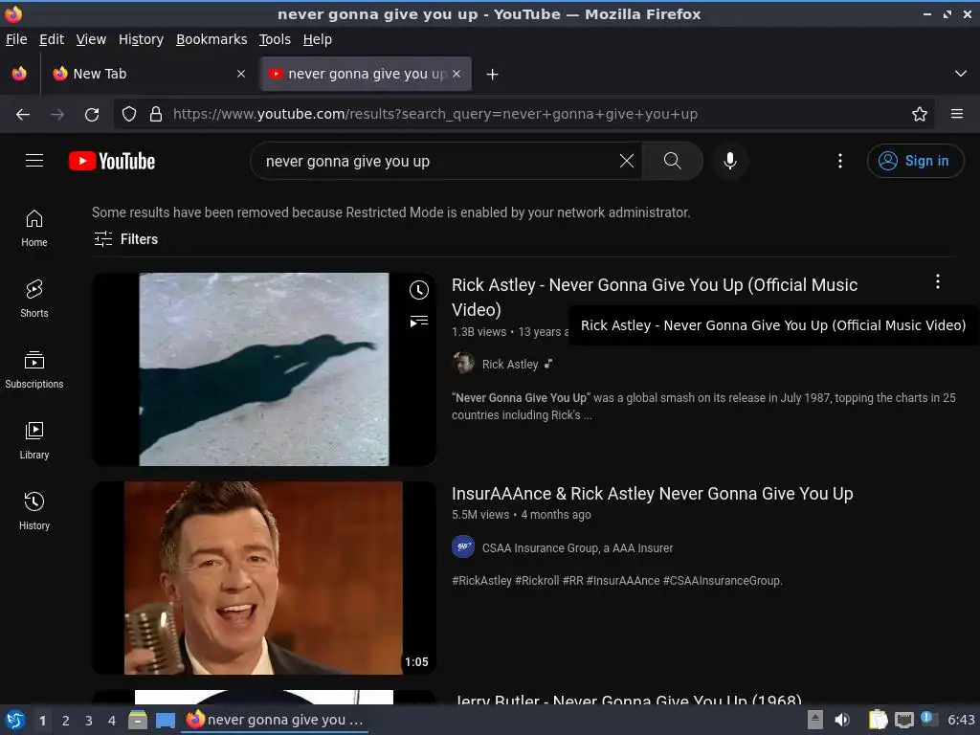980x735 pixels.
Task: Go back in Firefox
Action: [23, 114]
